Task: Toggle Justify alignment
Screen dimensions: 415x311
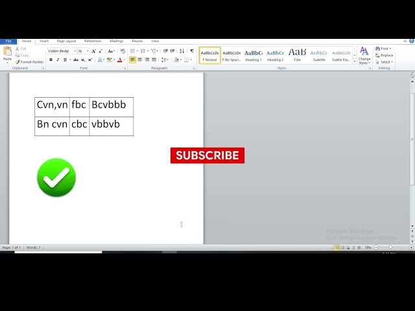Action: pyautogui.click(x=154, y=60)
